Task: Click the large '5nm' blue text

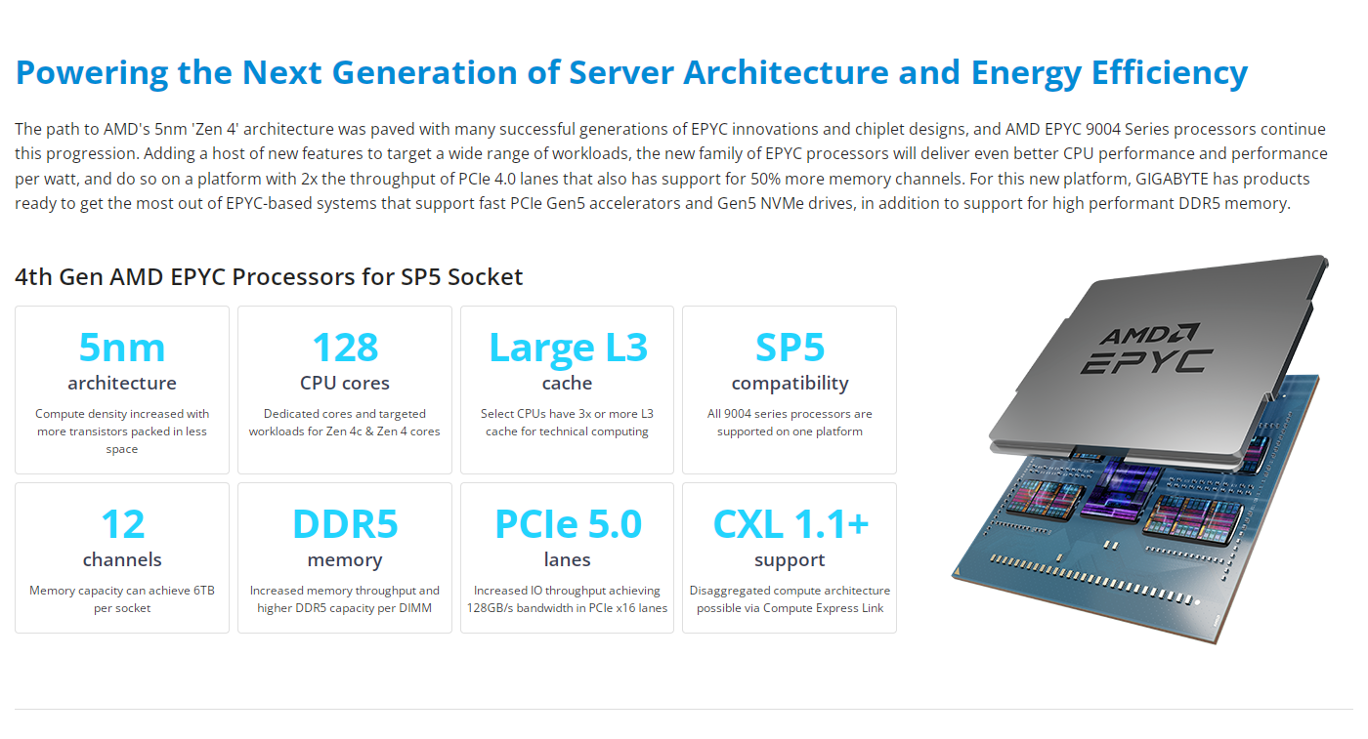Action: click(122, 347)
